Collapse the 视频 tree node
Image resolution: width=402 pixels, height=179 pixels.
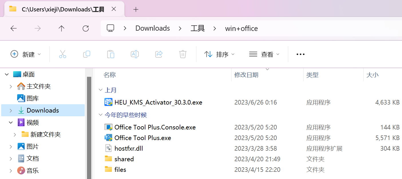coord(11,123)
